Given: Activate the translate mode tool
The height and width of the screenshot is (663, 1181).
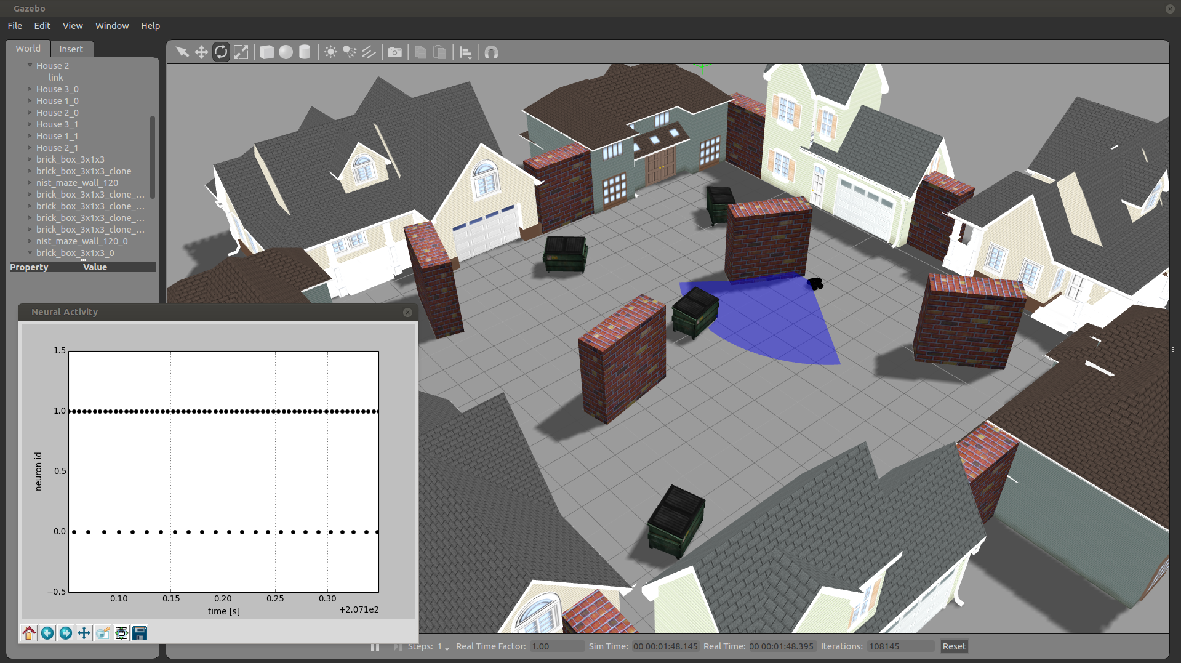Looking at the screenshot, I should [201, 52].
